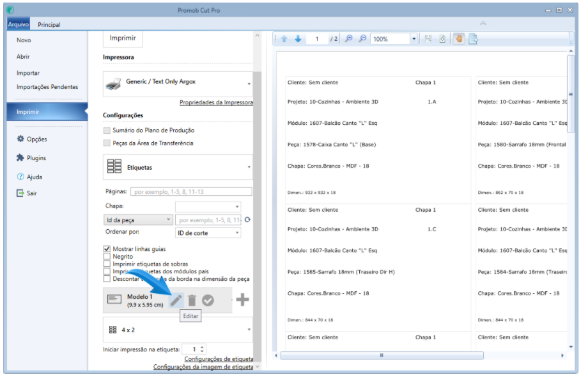Viewport: 581px width, 377px height.
Task: Delete Modelo 1 with the trash icon
Action: tap(192, 300)
